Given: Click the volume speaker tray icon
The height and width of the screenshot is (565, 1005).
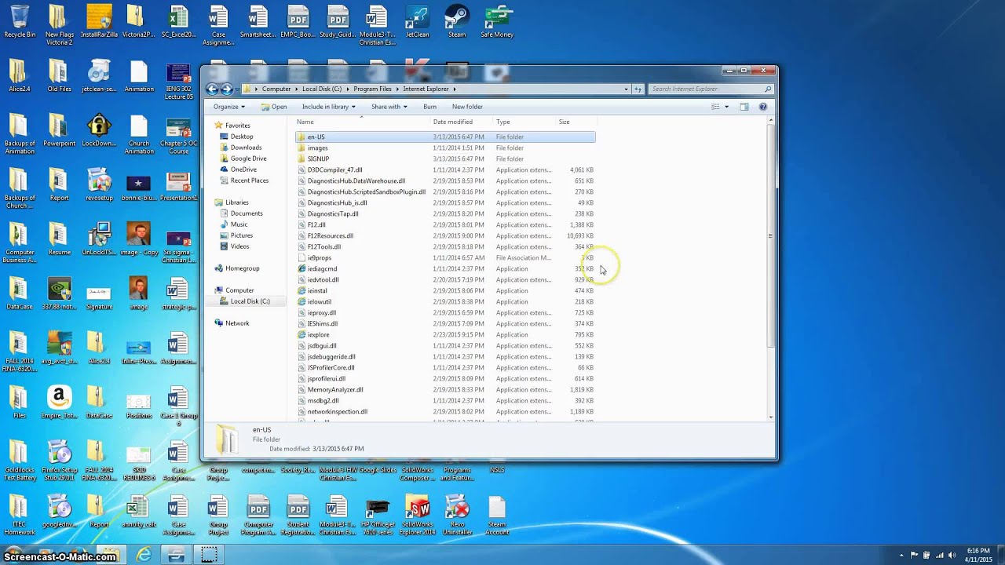Looking at the screenshot, I should point(953,555).
